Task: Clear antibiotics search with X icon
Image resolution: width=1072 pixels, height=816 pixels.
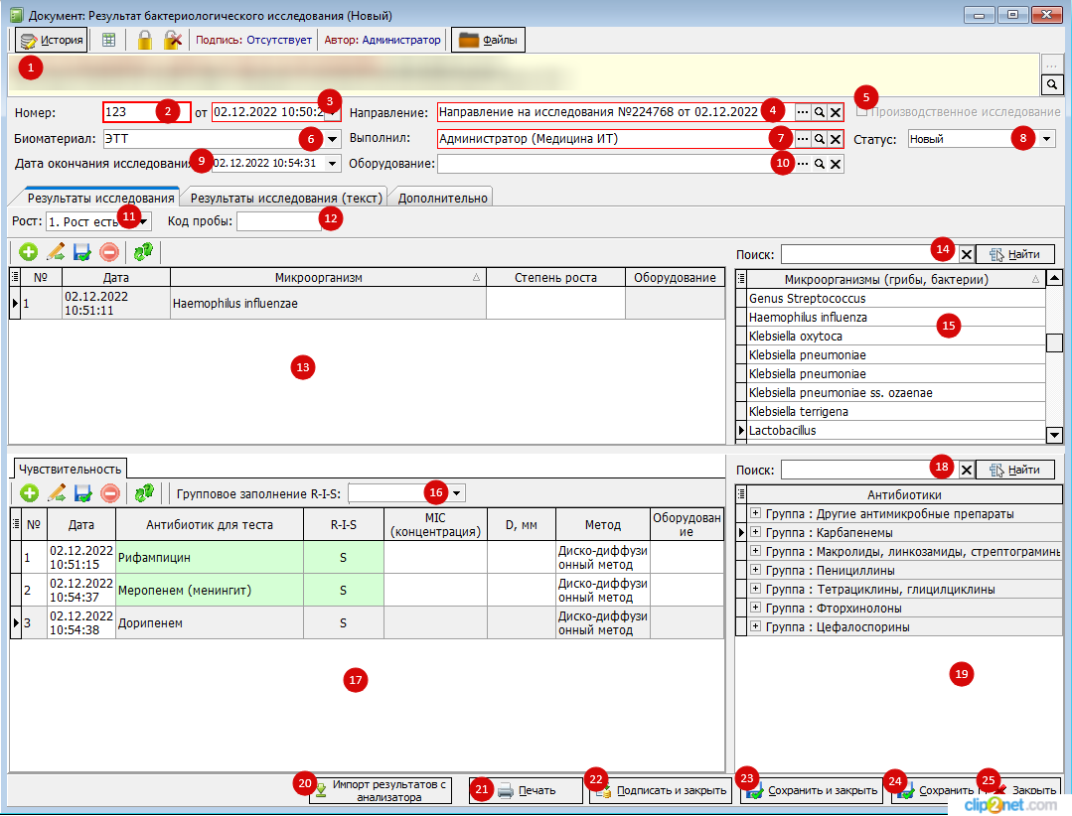Action: click(x=966, y=470)
